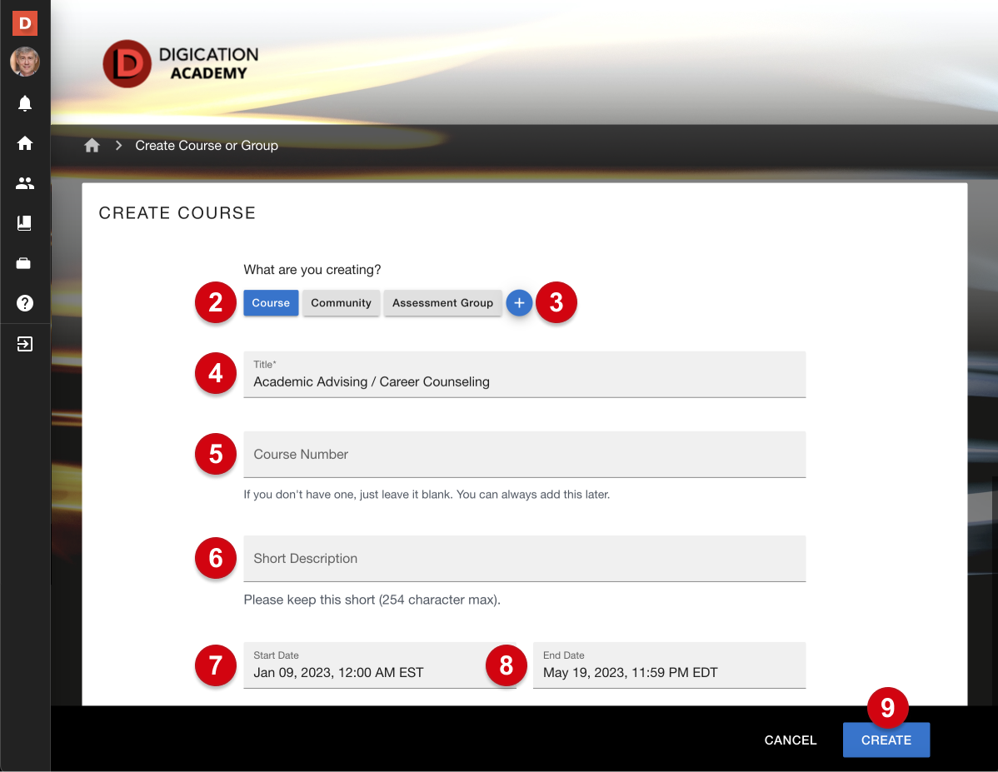Screen dimensions: 998x772
Task: Select the Community type option
Action: pyautogui.click(x=342, y=303)
